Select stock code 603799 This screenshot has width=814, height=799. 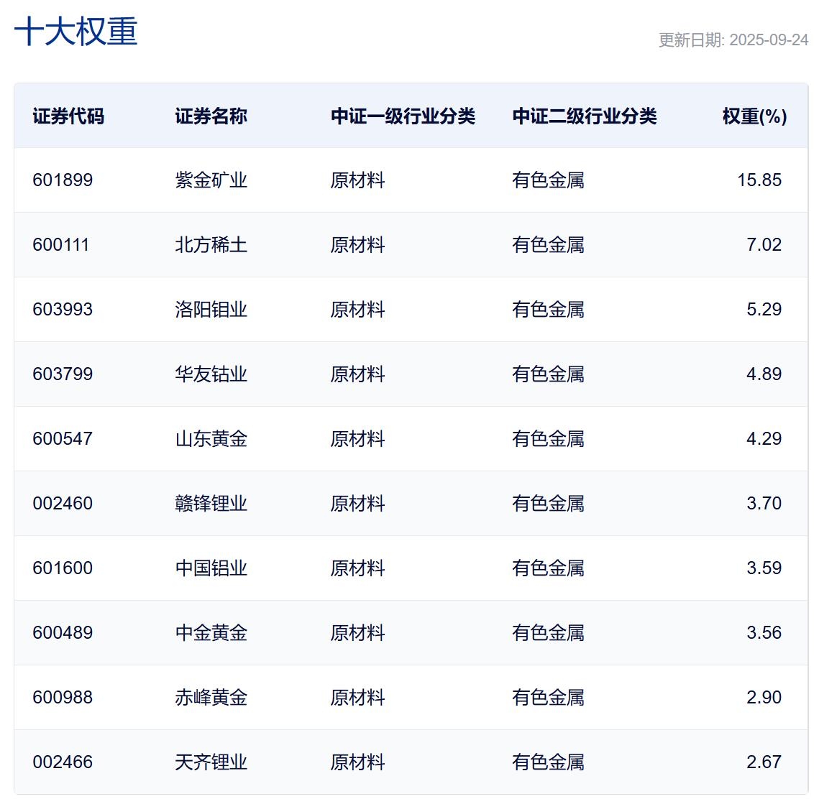tap(63, 374)
